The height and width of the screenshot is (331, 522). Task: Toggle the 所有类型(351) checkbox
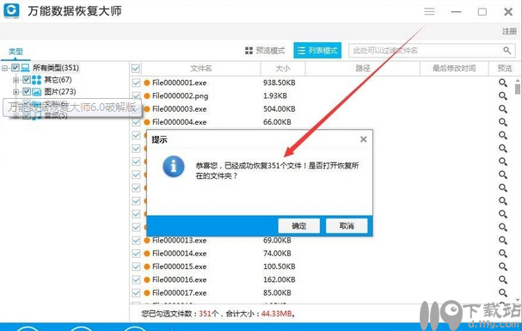coord(15,68)
